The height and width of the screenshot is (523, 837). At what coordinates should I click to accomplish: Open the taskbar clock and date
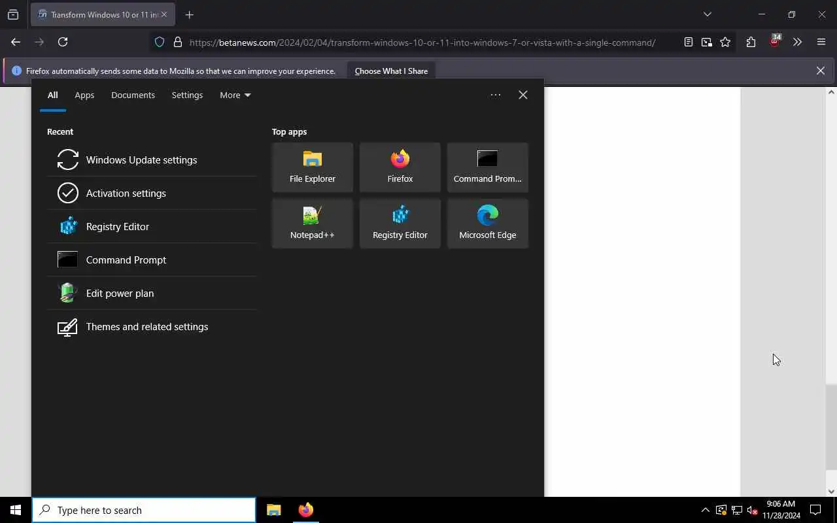781,510
